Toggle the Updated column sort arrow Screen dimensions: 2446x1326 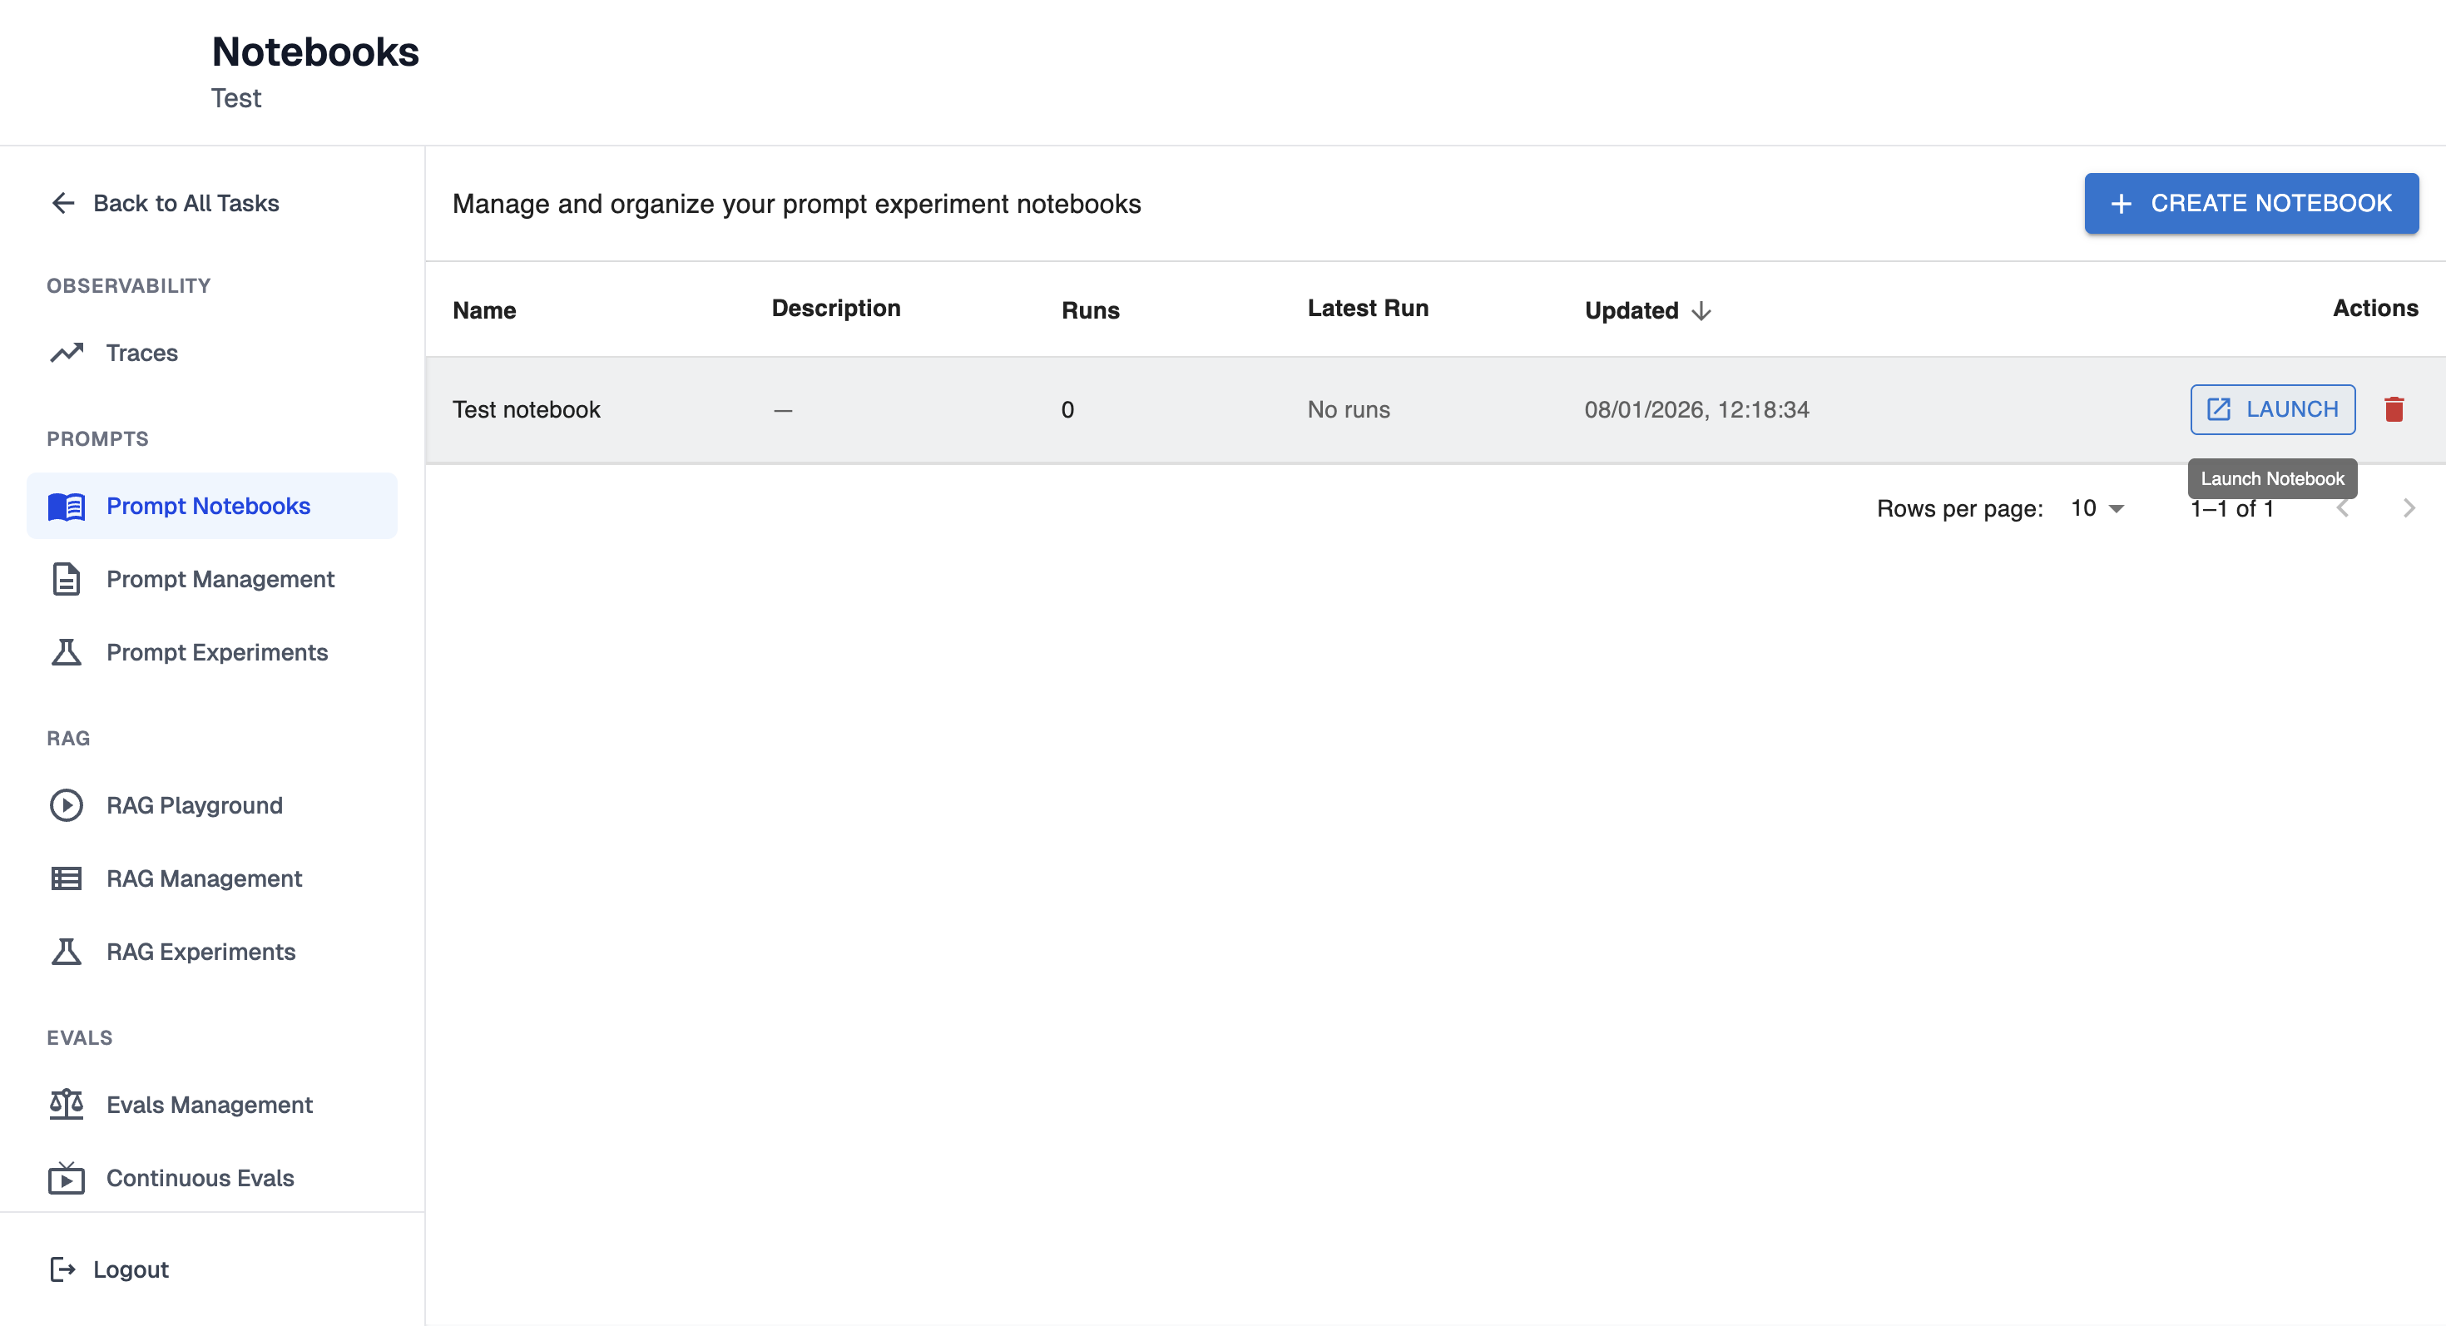pos(1701,310)
